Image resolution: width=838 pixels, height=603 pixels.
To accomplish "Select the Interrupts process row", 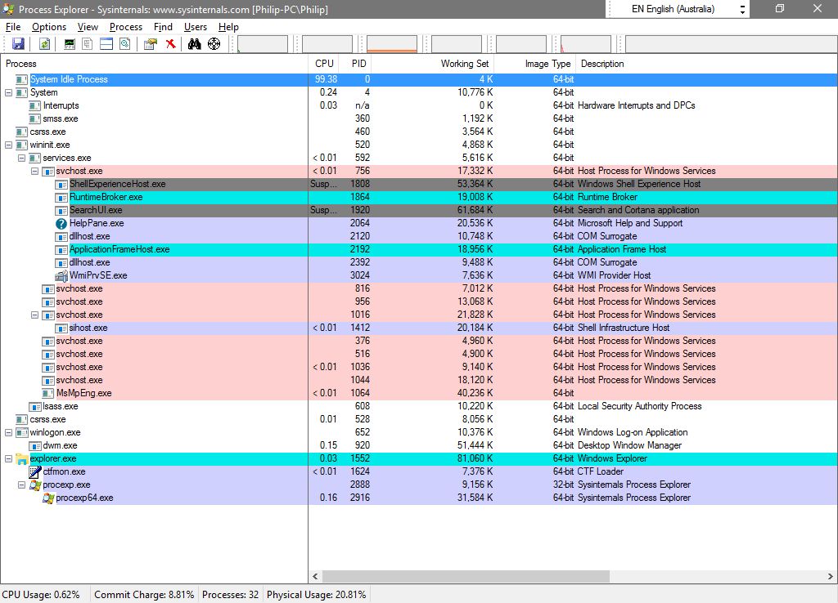I will pos(419,105).
